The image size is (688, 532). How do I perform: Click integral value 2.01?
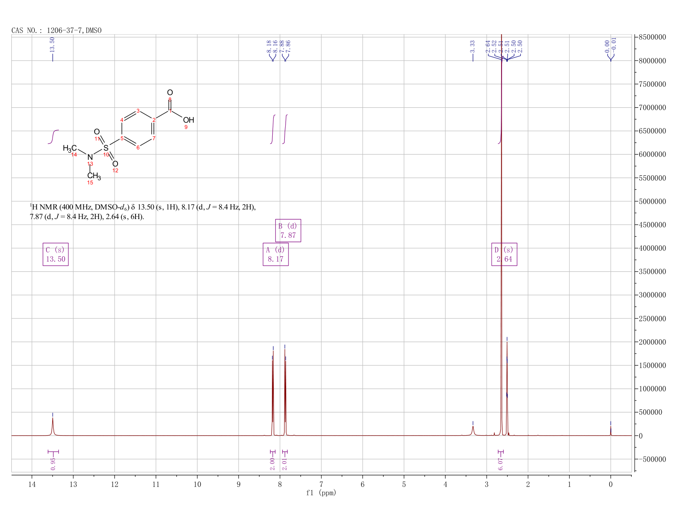pos(285,464)
